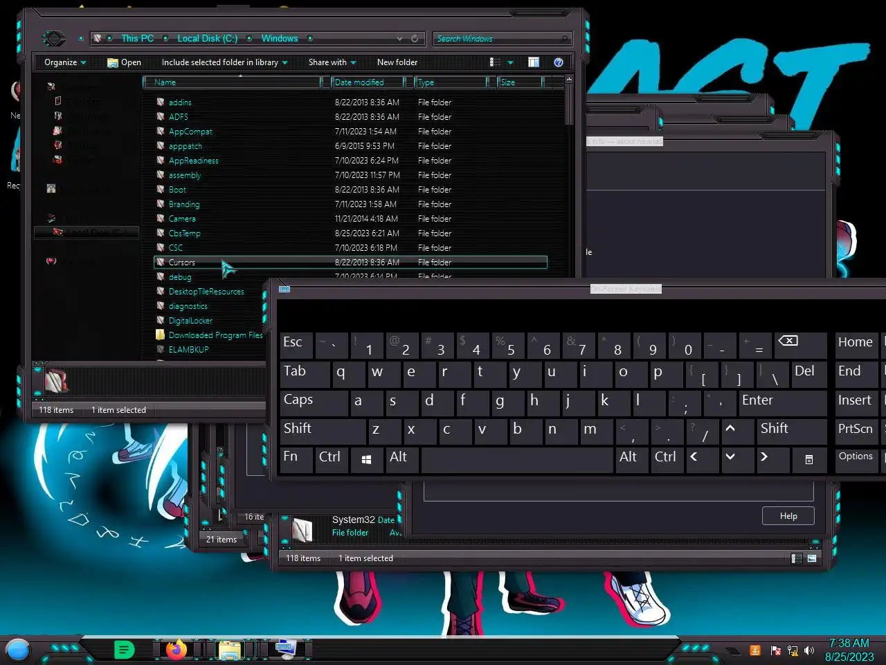Expand the breadcrumb arrow after This PC
This screenshot has height=665, width=886.
pyautogui.click(x=165, y=39)
